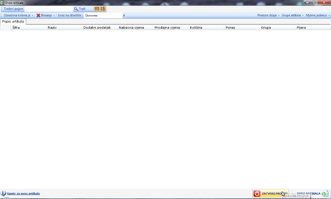Click the red X Brisanje icon
Viewport: 331px width, 199px height.
point(38,15)
